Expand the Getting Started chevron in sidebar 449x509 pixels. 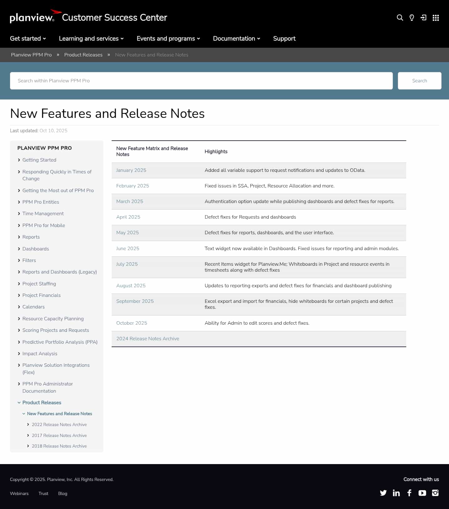pos(19,160)
